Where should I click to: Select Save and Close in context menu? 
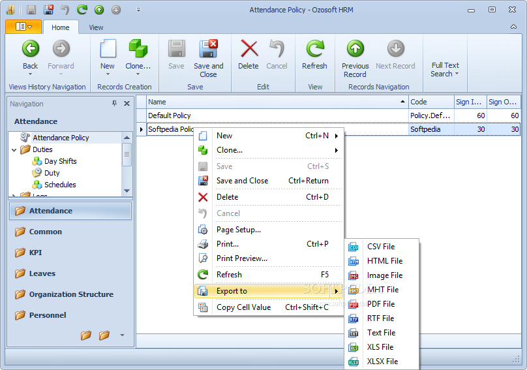[269, 181]
